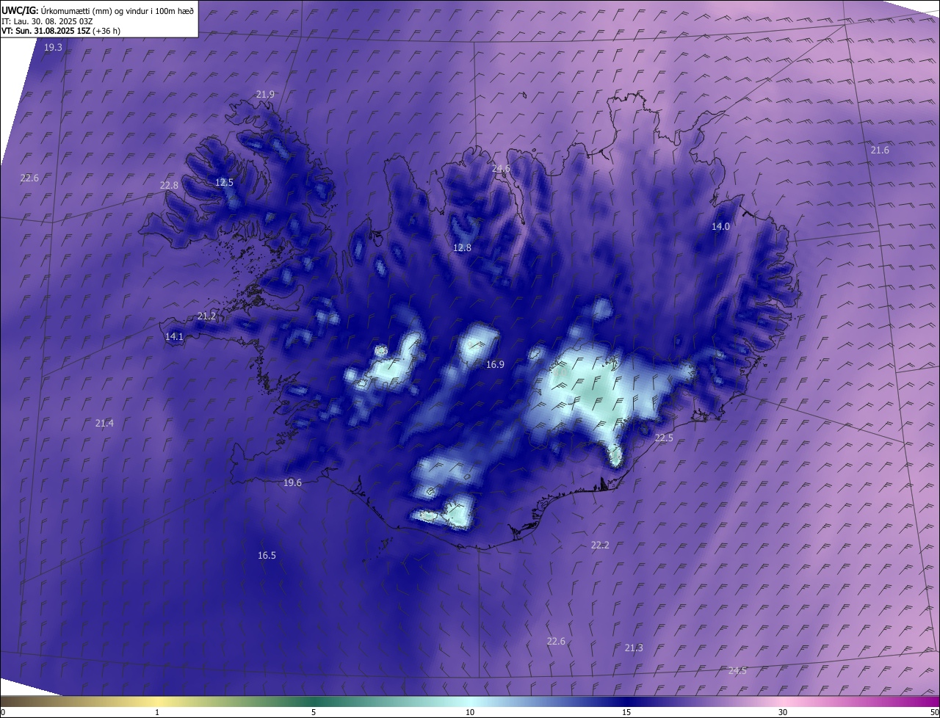Click the 'UWC/IG' title label
940x718 pixels.
(x=20, y=10)
